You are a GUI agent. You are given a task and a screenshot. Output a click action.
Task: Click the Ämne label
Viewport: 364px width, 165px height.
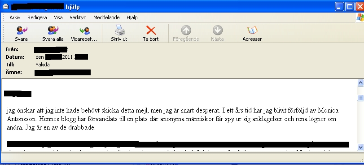14,72
